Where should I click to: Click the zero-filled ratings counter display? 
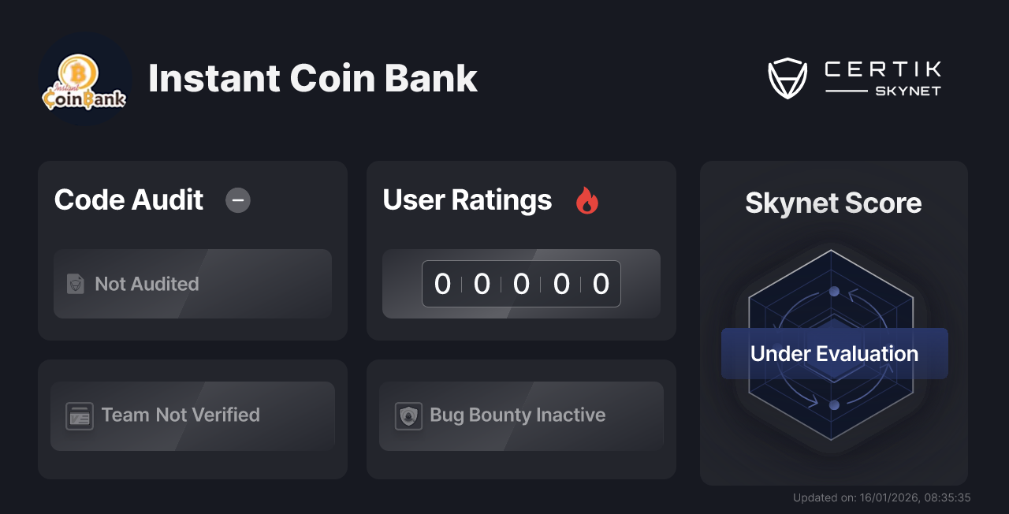point(521,284)
